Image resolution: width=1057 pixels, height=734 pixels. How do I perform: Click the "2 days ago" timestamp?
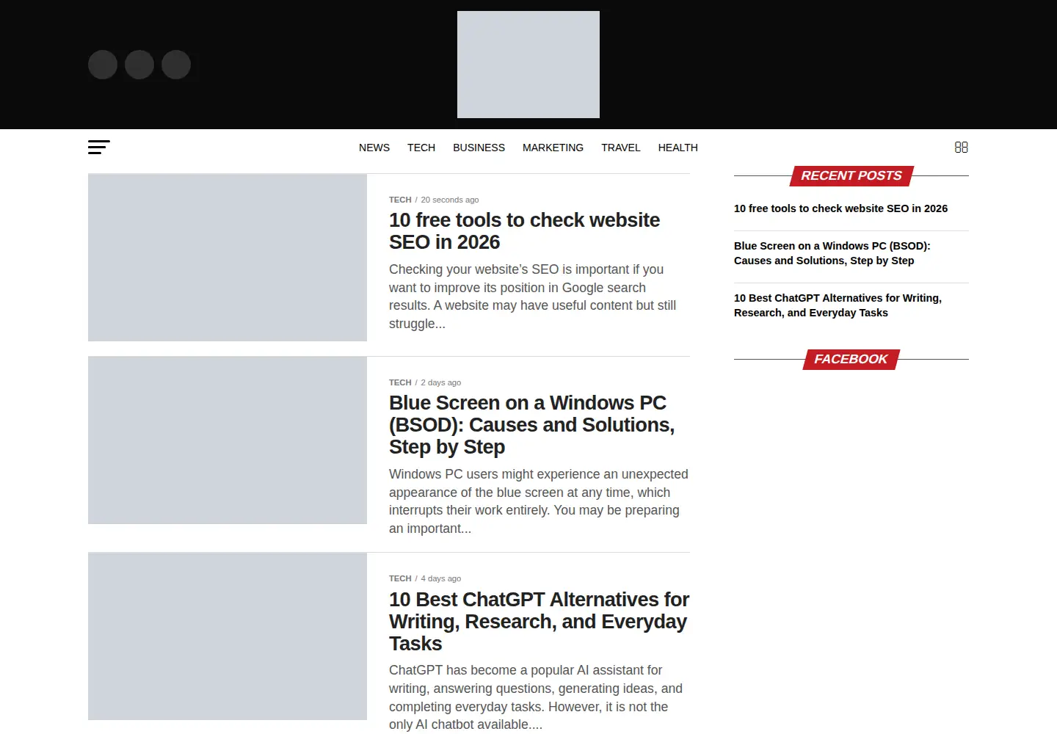point(441,382)
